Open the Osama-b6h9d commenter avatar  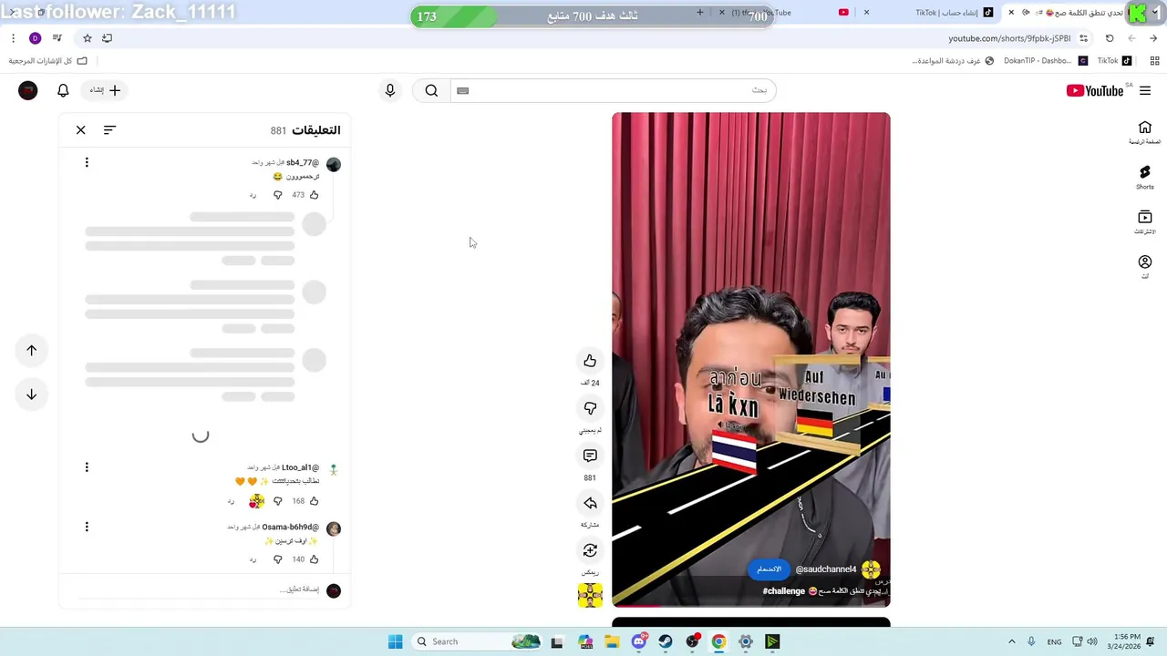point(334,528)
